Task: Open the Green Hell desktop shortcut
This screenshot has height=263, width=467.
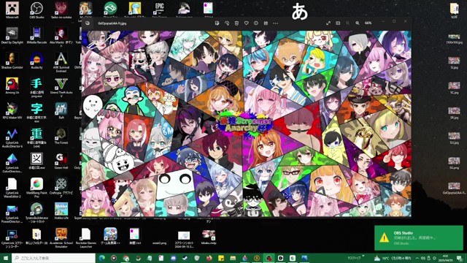Action: [x=61, y=161]
